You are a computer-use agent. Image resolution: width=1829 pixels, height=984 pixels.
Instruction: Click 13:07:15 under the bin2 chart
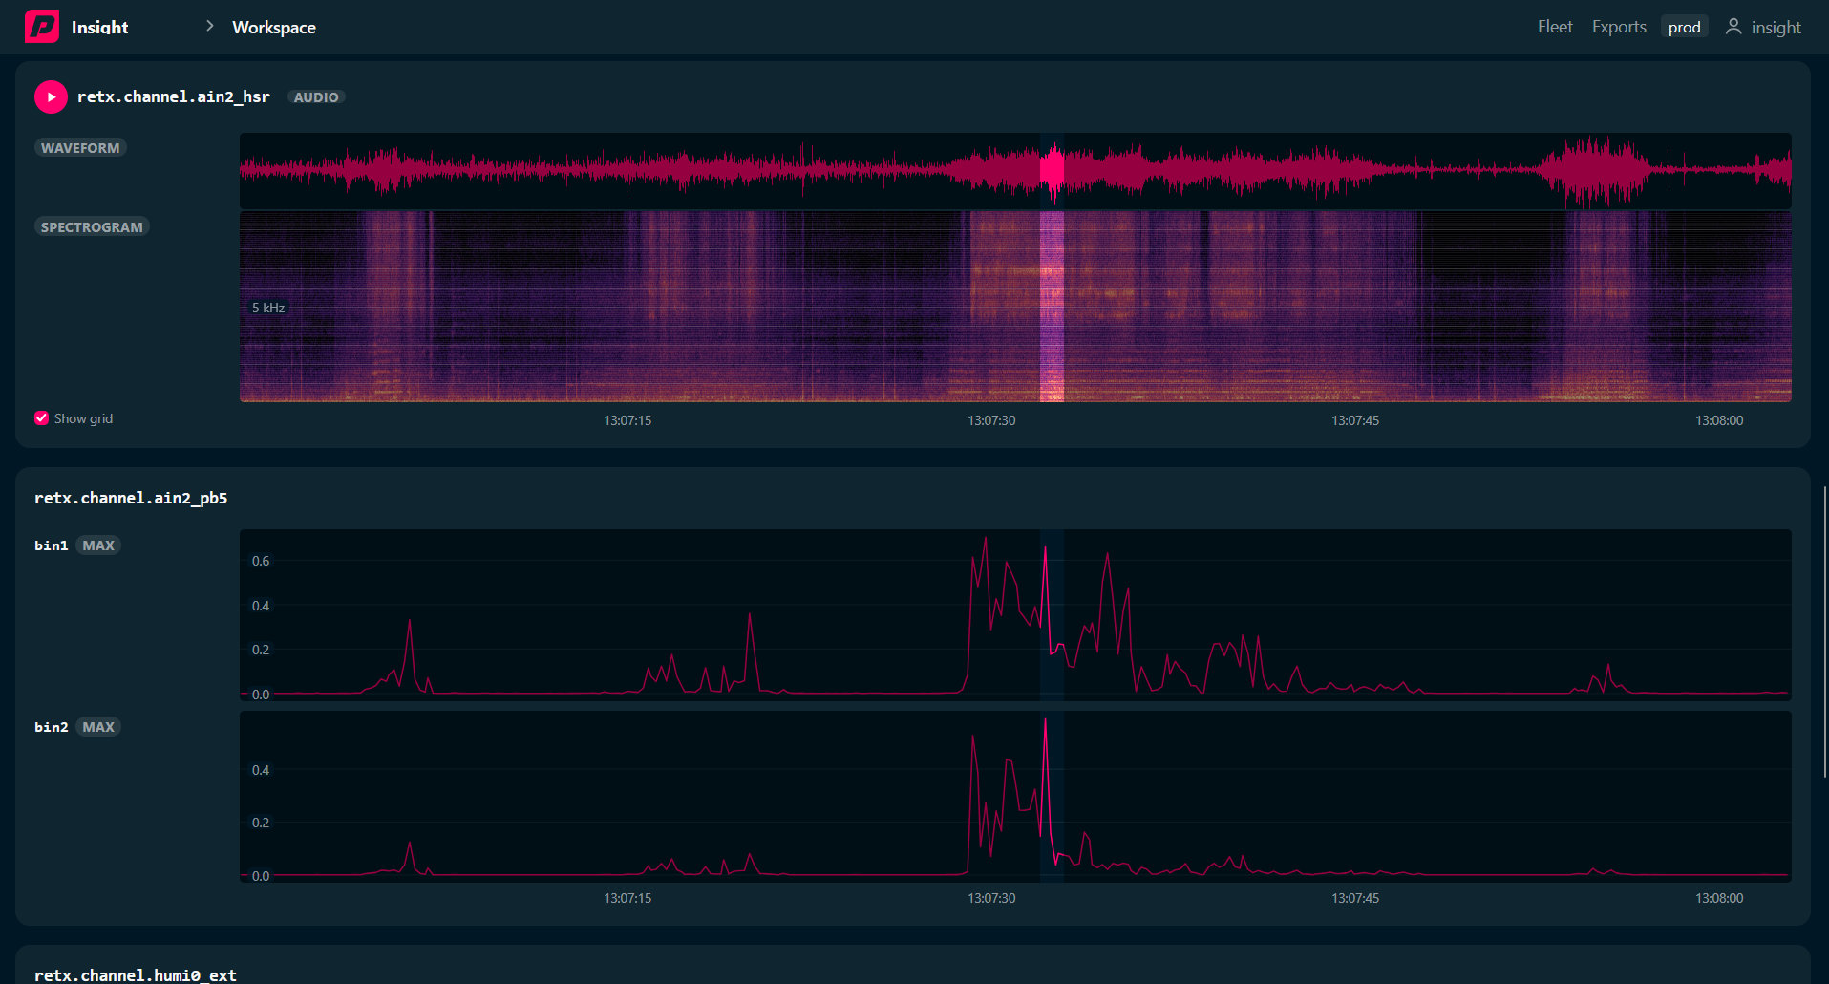[627, 898]
